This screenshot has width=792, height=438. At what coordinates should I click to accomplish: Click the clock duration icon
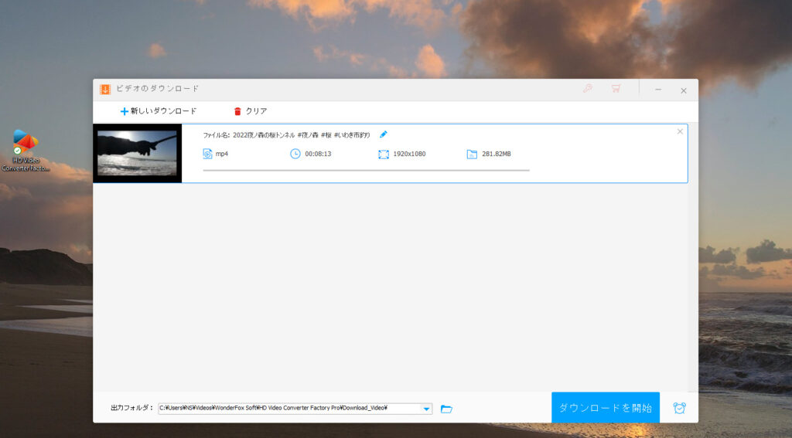tap(295, 154)
